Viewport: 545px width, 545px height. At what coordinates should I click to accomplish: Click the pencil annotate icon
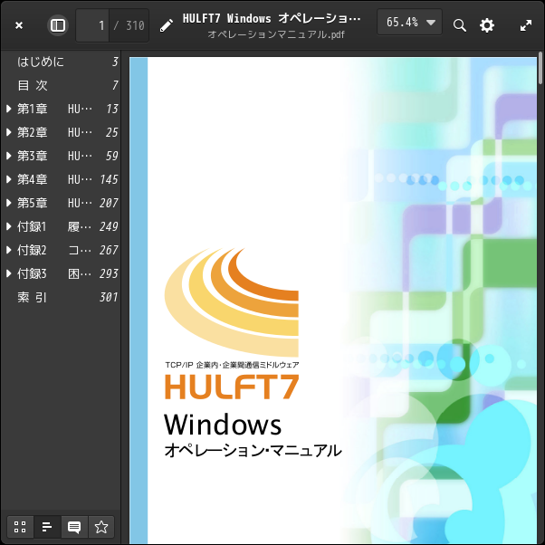[167, 25]
